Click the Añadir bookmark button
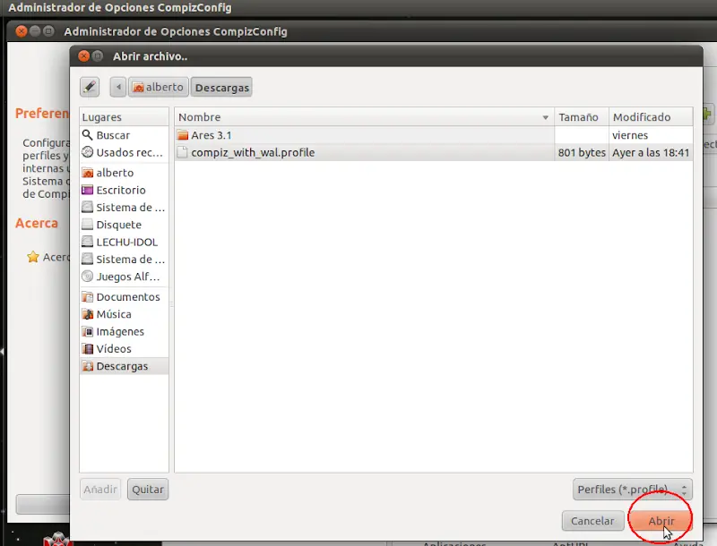This screenshot has height=546, width=717. pyautogui.click(x=100, y=490)
